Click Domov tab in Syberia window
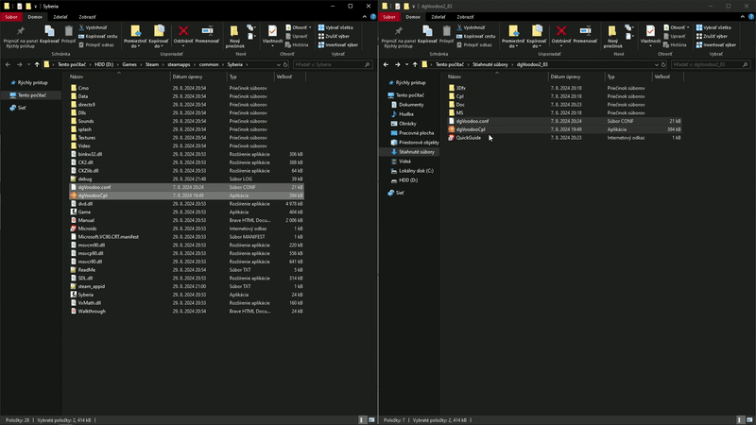Screen dimensions: 756x425 pyautogui.click(x=35, y=17)
